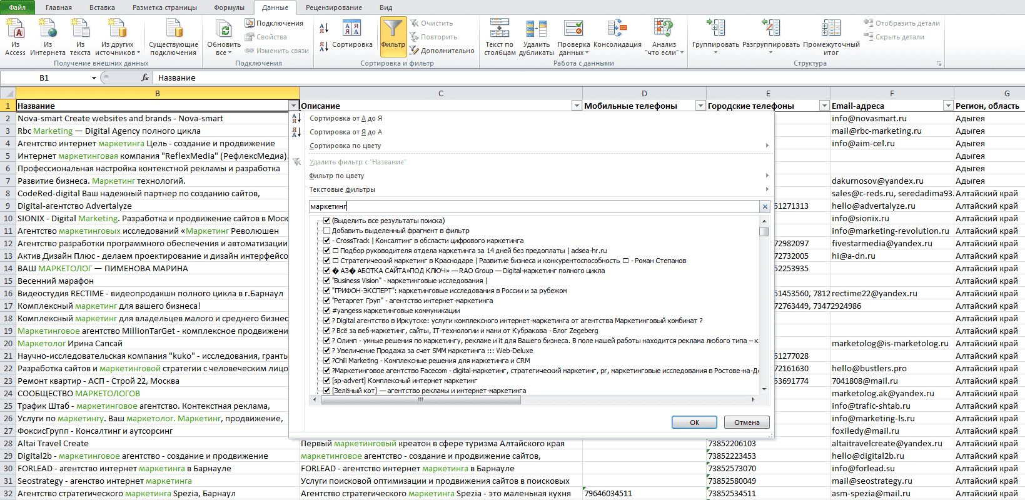Click the large Фильтр funnel icon
Image resolution: width=1025 pixels, height=500 pixels.
click(393, 29)
